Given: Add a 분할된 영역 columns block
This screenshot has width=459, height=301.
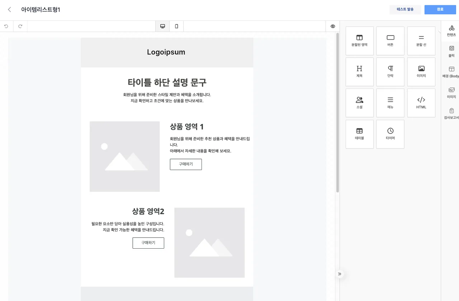Looking at the screenshot, I should tap(359, 41).
